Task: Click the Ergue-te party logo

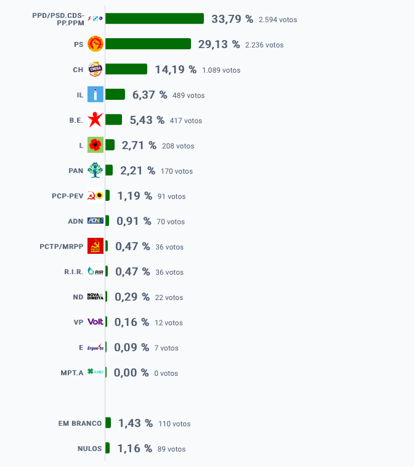Action: click(x=95, y=347)
